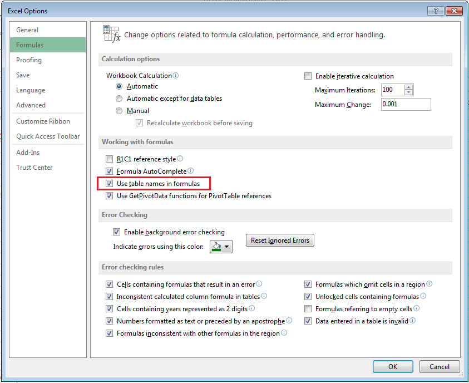Image resolution: width=469 pixels, height=383 pixels.
Task: Click info icon beside Formula AutoComplete
Action: coord(191,171)
